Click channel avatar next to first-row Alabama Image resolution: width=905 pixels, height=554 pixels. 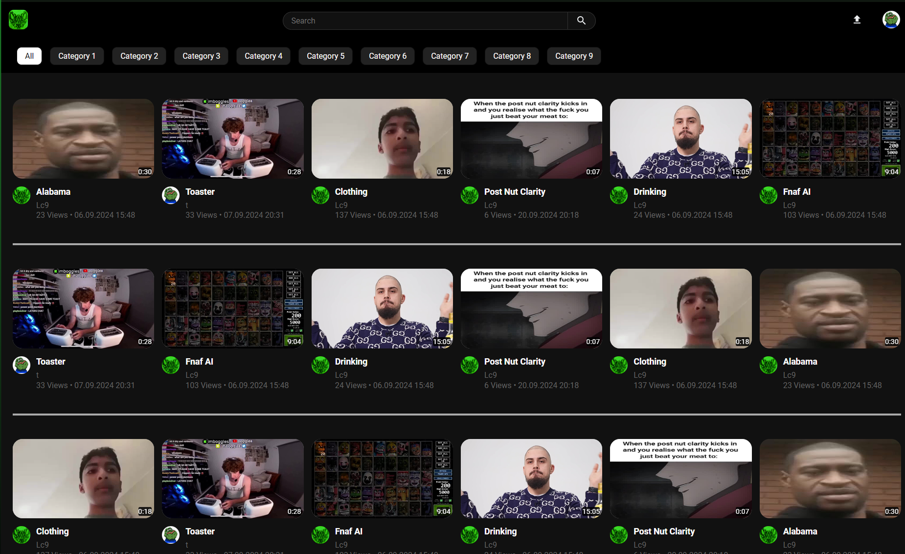click(22, 195)
